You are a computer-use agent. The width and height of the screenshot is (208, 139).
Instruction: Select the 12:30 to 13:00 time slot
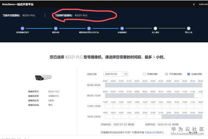coord(117,106)
